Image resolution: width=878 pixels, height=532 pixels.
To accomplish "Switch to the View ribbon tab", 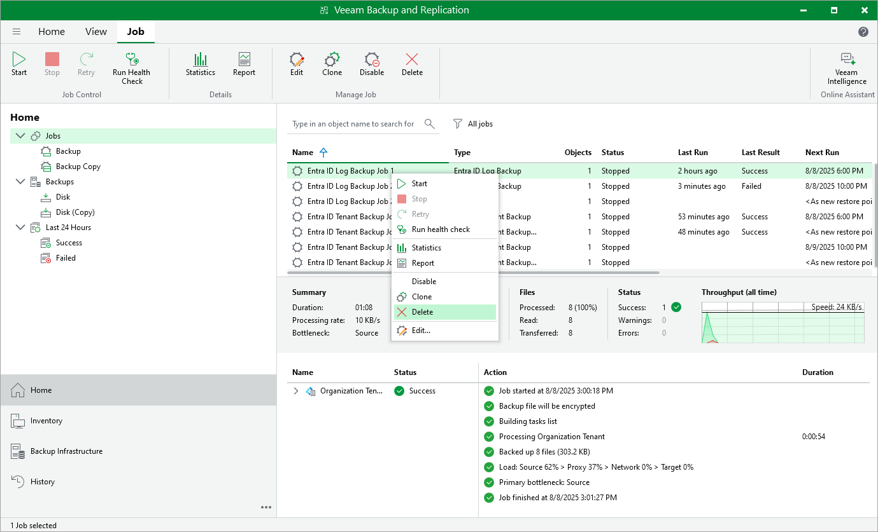I will (x=96, y=32).
